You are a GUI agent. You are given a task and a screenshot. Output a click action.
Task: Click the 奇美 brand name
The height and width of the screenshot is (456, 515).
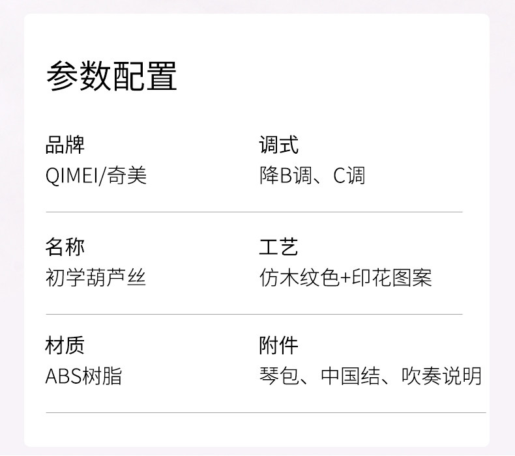[127, 176]
